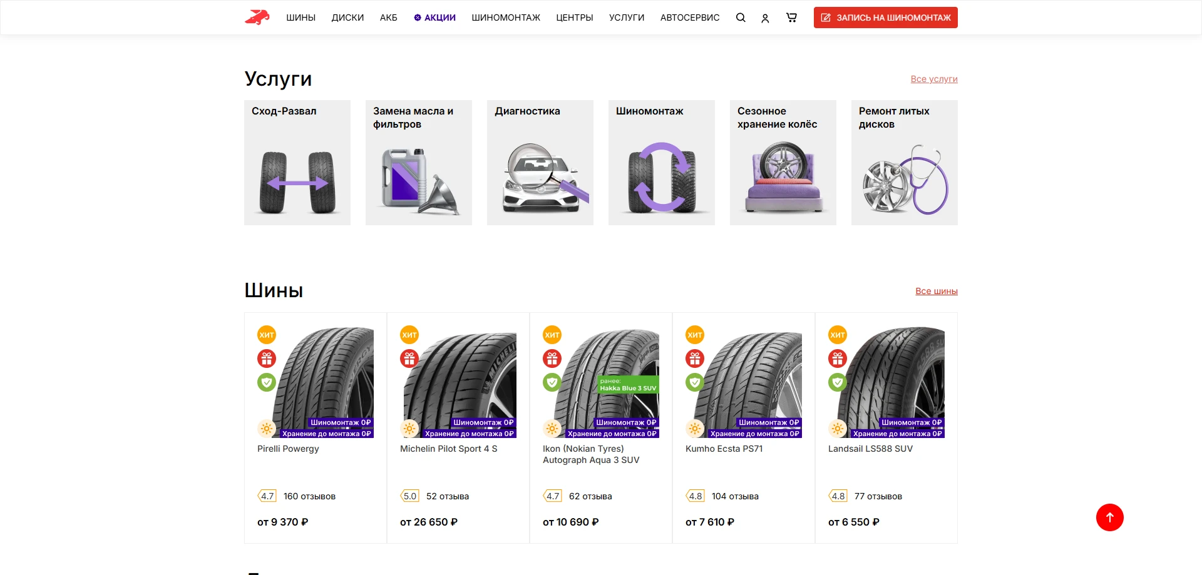Open the Сезонное хранение колёс card
Screen dimensions: 1202x575
783,163
